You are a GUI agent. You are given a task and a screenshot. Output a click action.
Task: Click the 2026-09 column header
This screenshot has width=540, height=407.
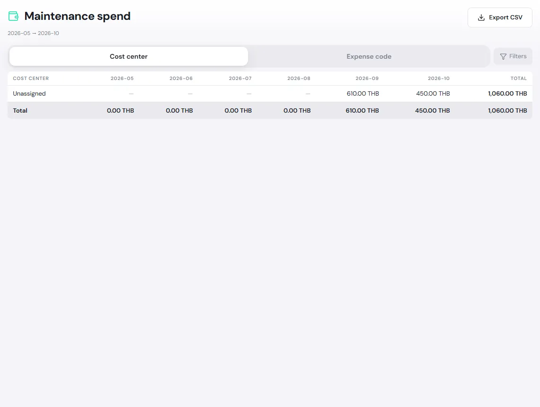367,79
